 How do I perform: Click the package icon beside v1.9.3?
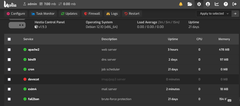[x=36, y=27]
